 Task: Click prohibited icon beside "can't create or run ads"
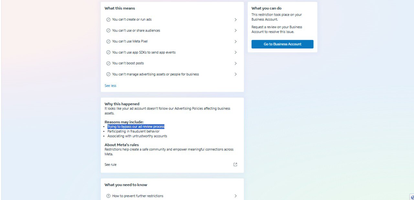(108, 20)
